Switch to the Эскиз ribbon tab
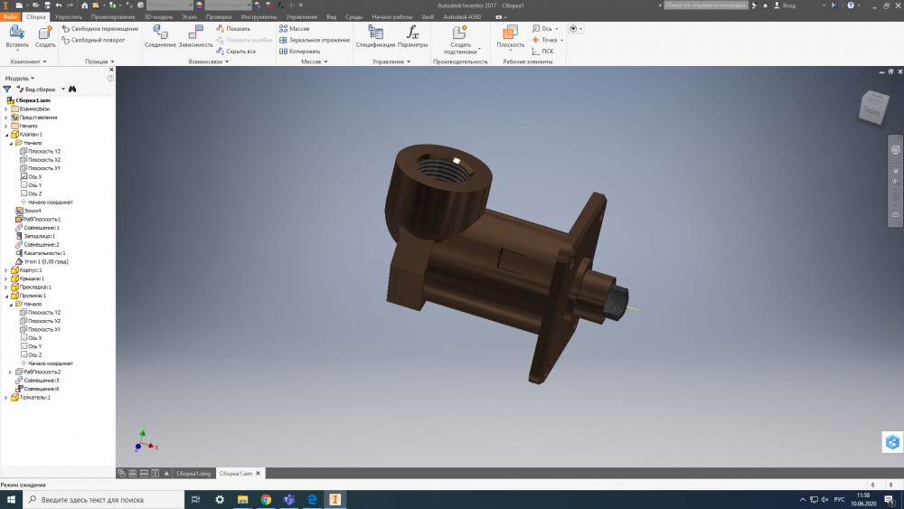 pos(189,17)
